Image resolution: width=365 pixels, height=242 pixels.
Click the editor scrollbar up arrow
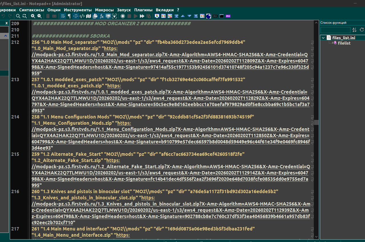point(316,23)
